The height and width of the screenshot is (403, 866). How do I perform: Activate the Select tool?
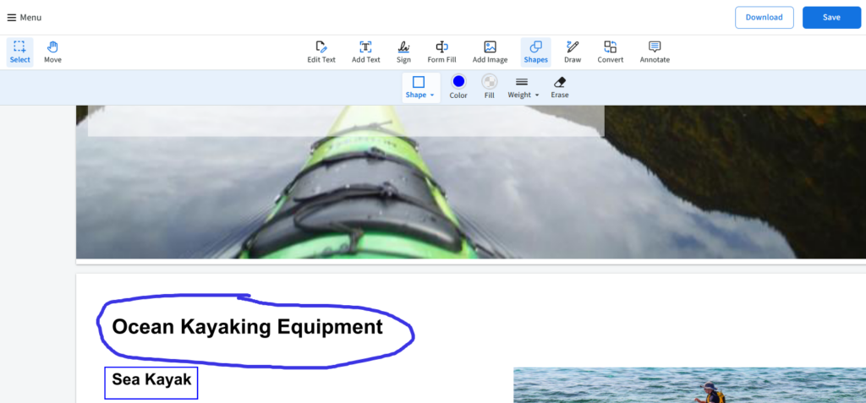coord(20,52)
